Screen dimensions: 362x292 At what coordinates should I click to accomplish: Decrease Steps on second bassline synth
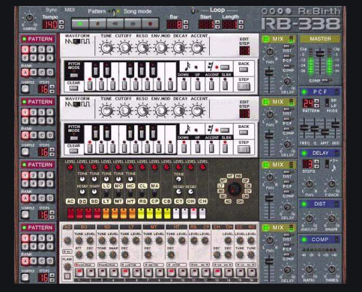pyautogui.click(x=52, y=155)
